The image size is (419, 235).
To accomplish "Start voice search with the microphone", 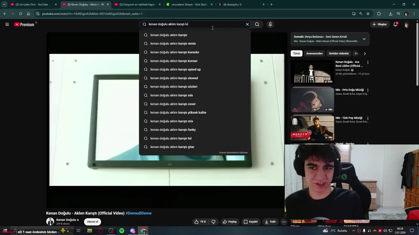I will (x=270, y=24).
